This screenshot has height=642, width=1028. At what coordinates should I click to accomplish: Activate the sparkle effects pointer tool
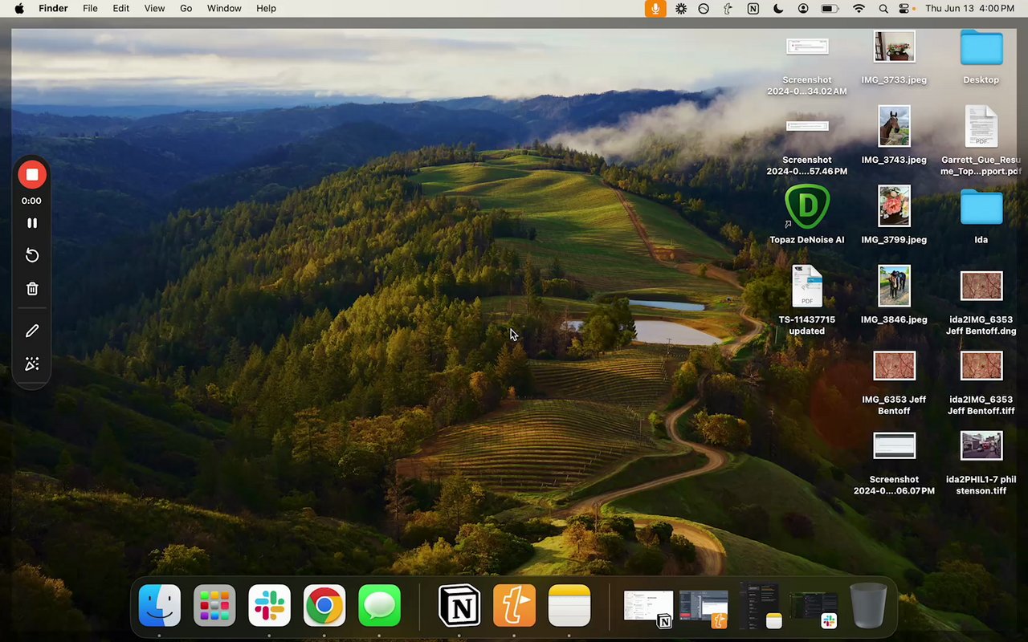coord(32,364)
